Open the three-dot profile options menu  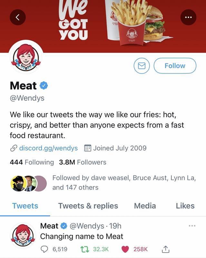point(188,18)
